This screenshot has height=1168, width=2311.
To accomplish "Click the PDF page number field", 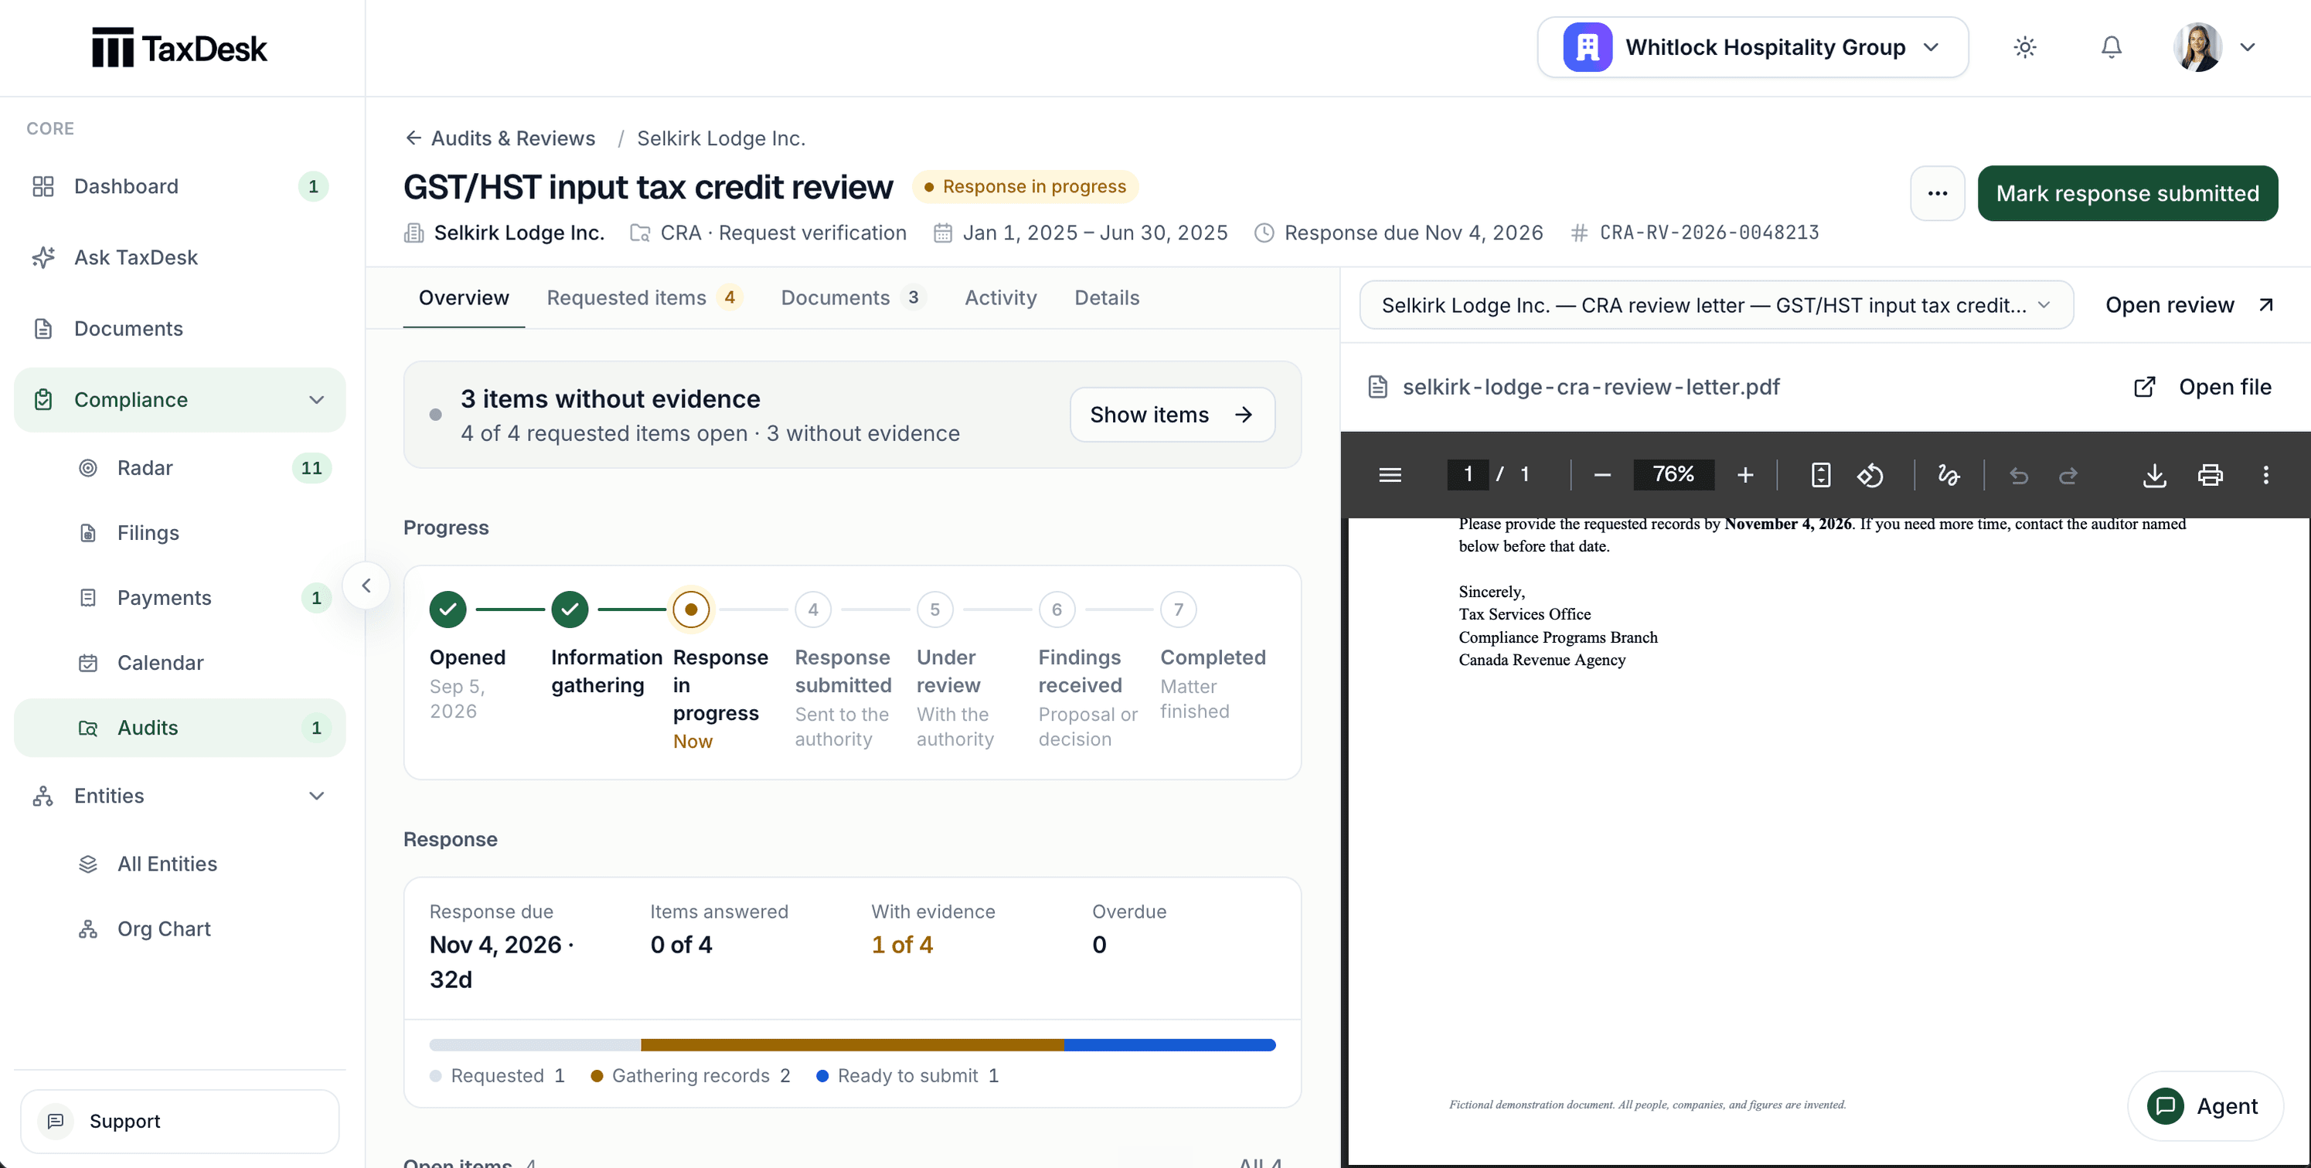I will tap(1468, 474).
